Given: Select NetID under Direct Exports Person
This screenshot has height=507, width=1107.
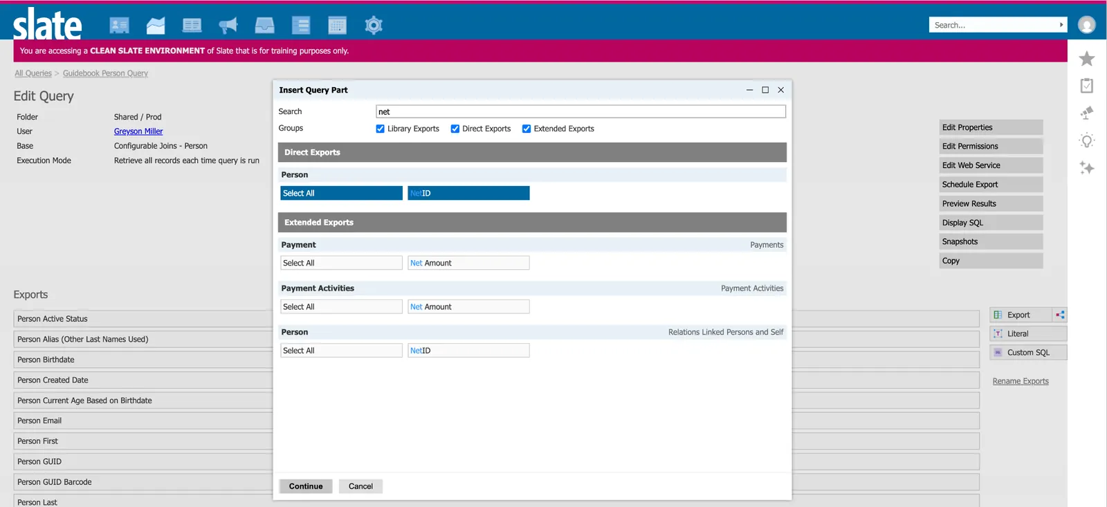Looking at the screenshot, I should (x=468, y=193).
